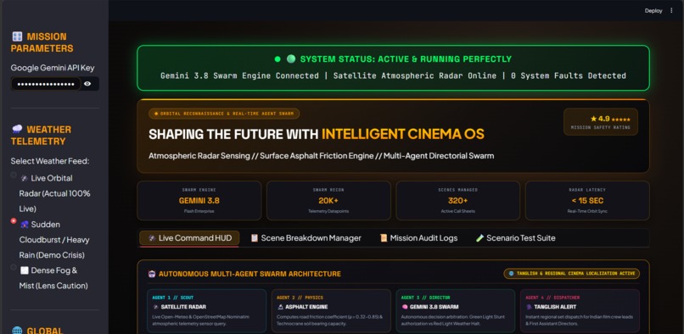
Task: Click the Gemini 3.8 Swarm brain icon
Action: pos(405,307)
